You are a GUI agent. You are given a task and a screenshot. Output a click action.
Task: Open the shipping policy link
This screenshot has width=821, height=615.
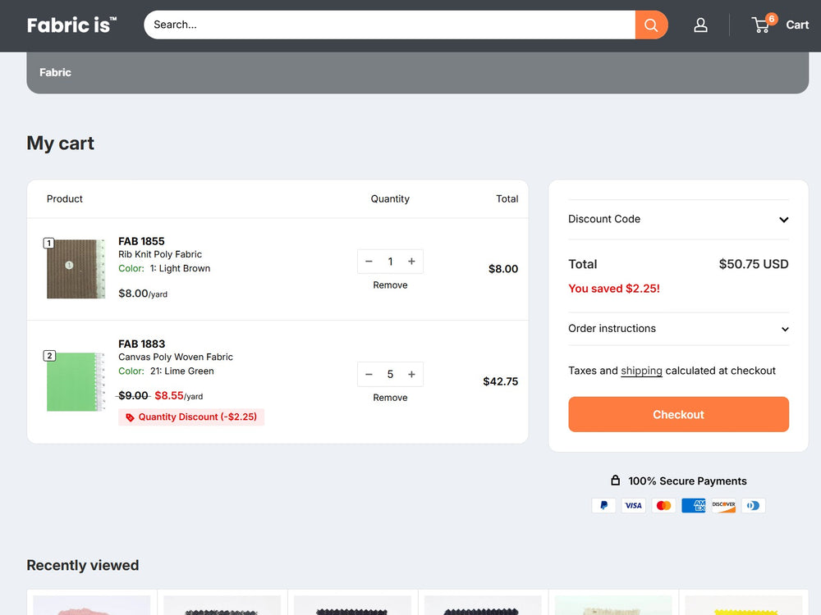point(641,371)
